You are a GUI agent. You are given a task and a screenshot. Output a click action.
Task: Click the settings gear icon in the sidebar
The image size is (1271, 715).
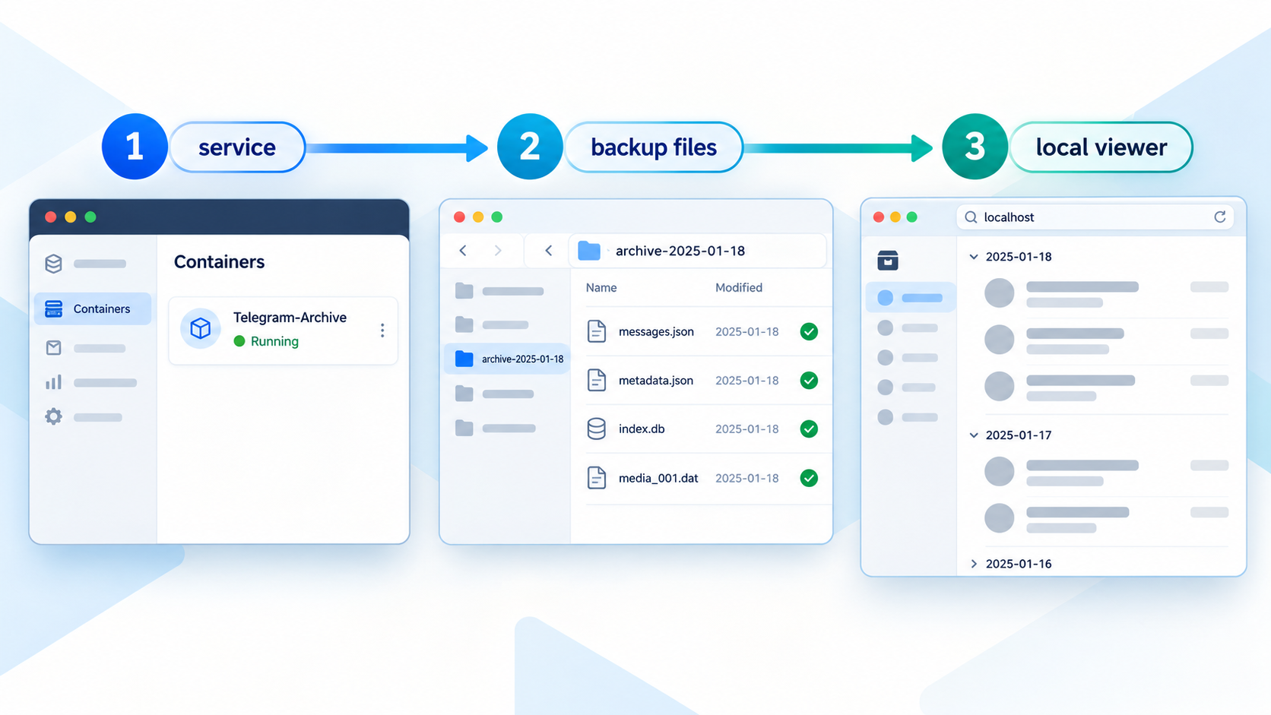click(x=53, y=416)
